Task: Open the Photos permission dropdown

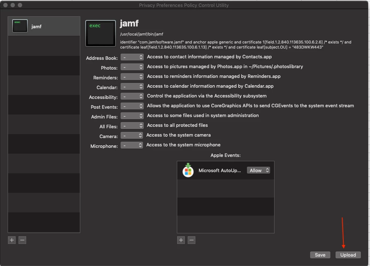Action: coord(132,67)
